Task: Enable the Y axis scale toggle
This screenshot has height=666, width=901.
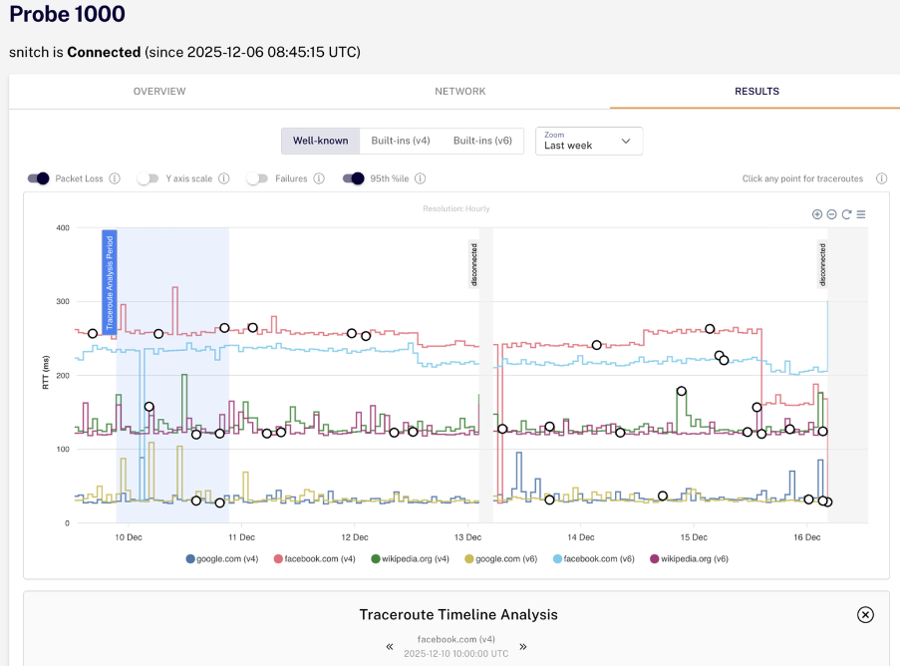Action: coord(149,178)
